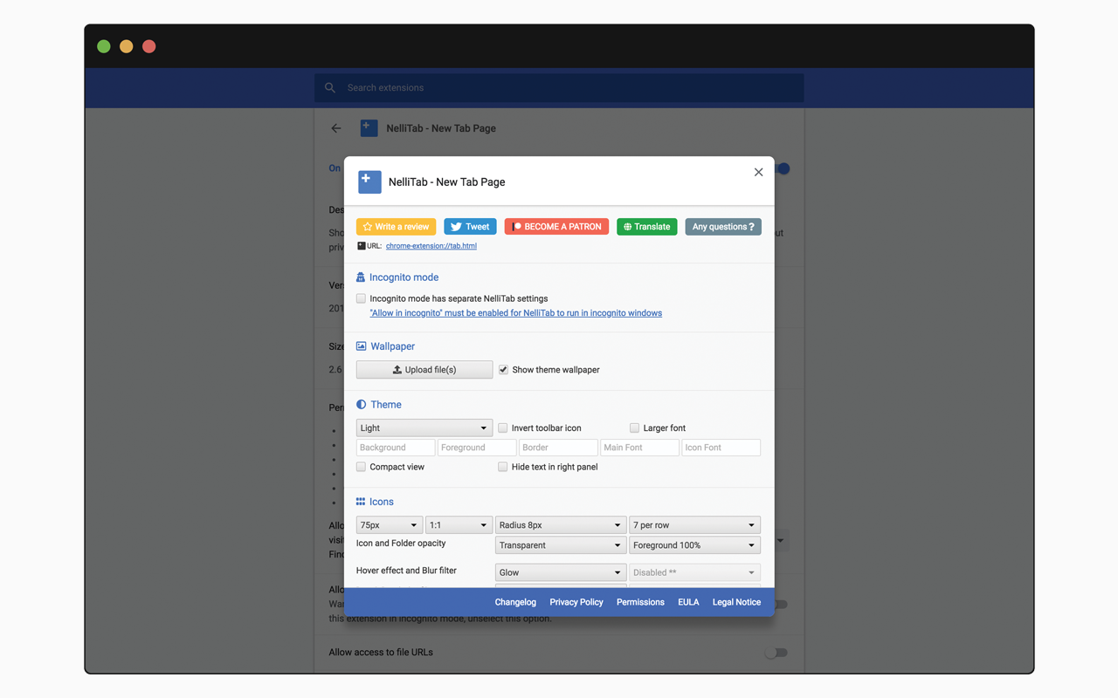This screenshot has width=1118, height=698.
Task: Click BECOME A PATRON button
Action: coord(556,227)
